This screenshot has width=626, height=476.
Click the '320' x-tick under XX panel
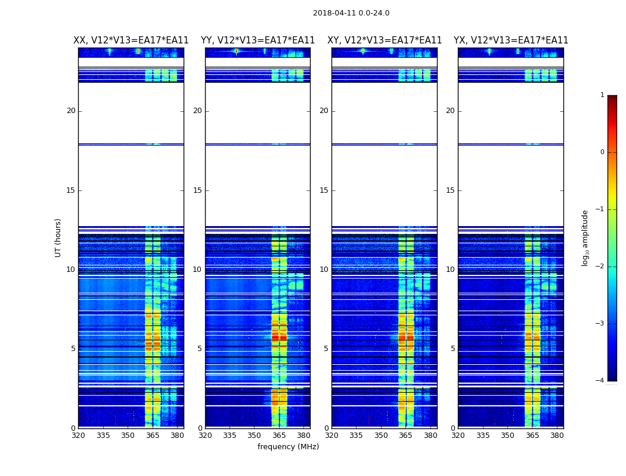(79, 436)
